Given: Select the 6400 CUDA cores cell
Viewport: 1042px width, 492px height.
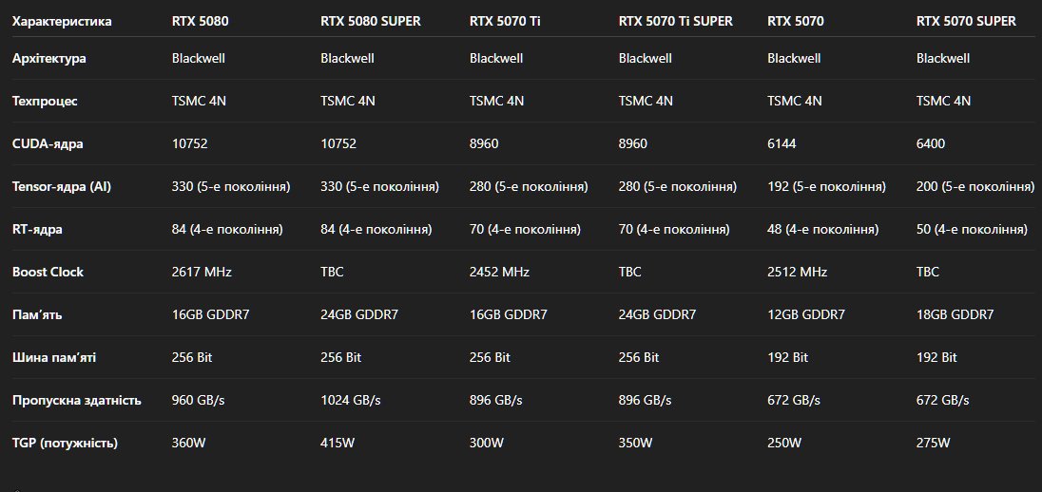Looking at the screenshot, I should (931, 144).
